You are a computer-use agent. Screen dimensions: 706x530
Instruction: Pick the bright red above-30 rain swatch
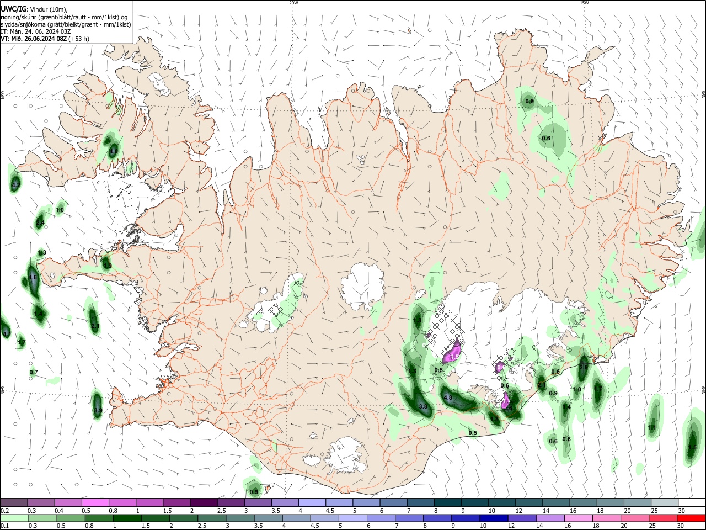691,518
